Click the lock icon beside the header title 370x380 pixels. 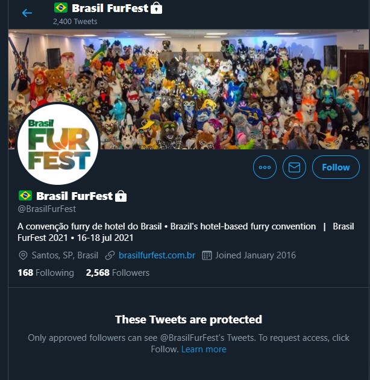pyautogui.click(x=157, y=8)
